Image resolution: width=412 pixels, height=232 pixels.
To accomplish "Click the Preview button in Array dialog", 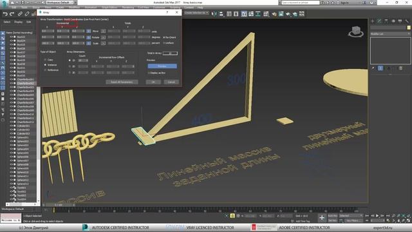I will (x=162, y=66).
